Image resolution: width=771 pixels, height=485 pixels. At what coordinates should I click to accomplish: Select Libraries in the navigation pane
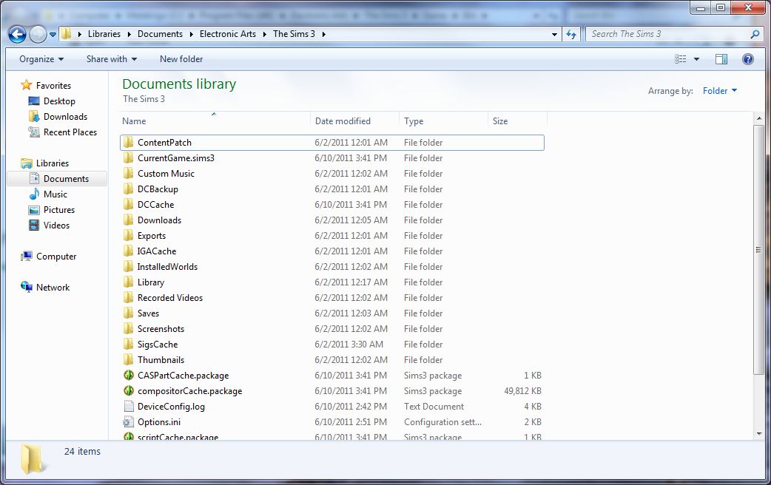coord(52,163)
